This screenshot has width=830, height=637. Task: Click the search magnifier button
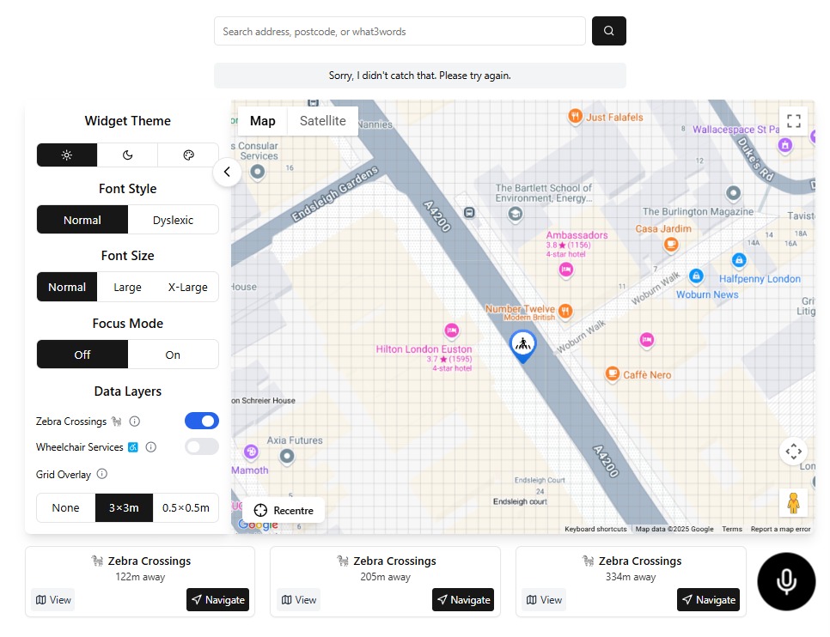click(x=608, y=31)
